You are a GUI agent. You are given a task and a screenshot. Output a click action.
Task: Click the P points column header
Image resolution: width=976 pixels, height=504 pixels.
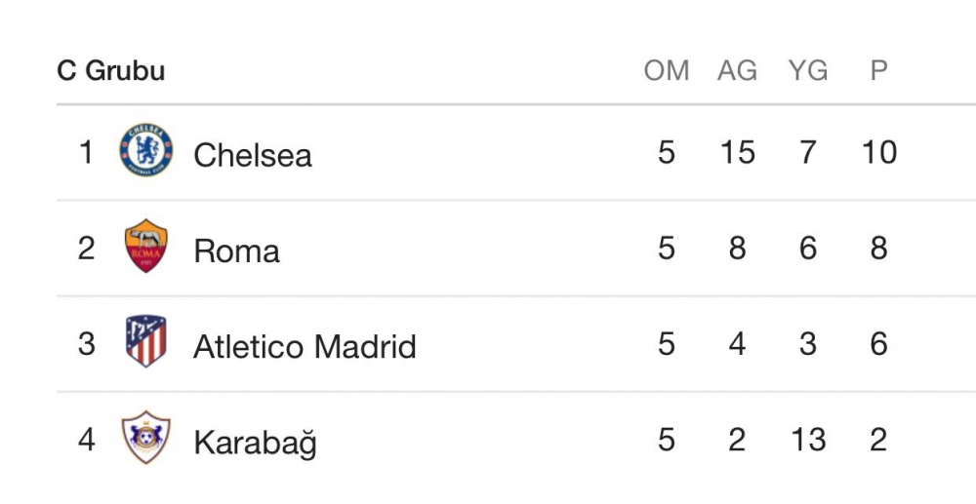pyautogui.click(x=878, y=71)
